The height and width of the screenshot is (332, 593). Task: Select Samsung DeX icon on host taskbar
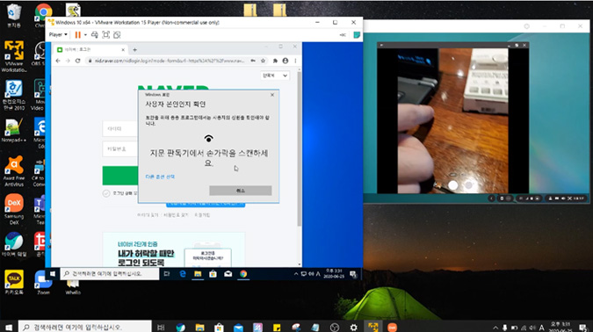392,327
